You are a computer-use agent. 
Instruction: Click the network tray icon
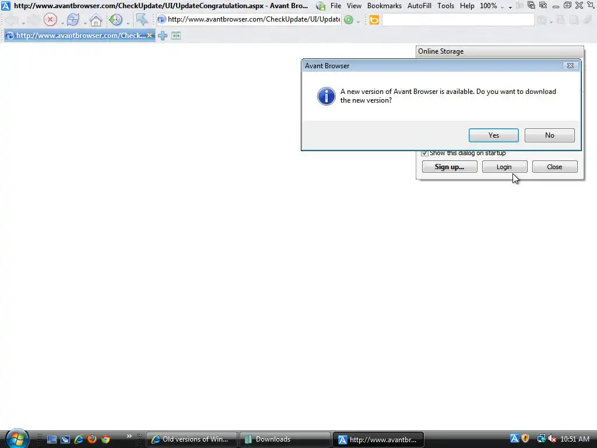541,439
